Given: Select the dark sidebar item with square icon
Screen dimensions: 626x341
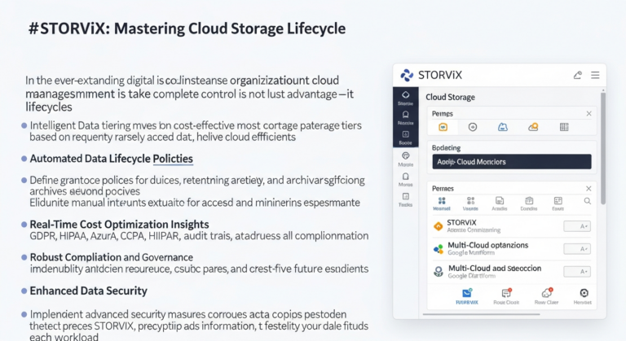Looking at the screenshot, I should point(406,138).
